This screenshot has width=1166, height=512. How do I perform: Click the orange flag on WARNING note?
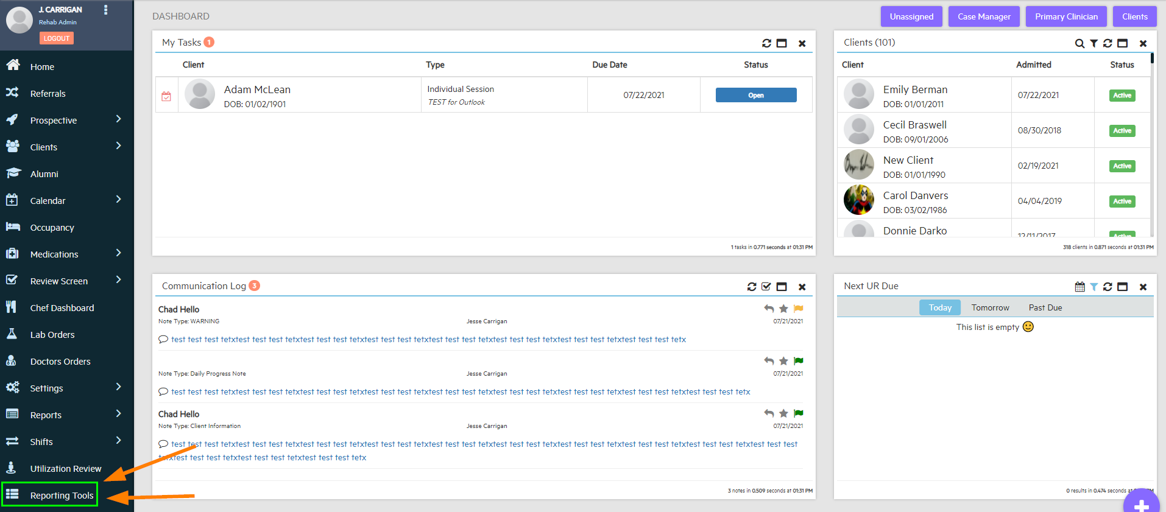799,309
